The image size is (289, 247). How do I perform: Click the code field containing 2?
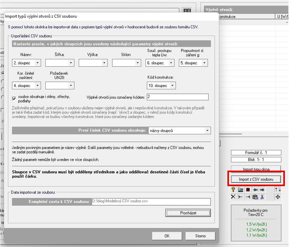[x=178, y=97]
